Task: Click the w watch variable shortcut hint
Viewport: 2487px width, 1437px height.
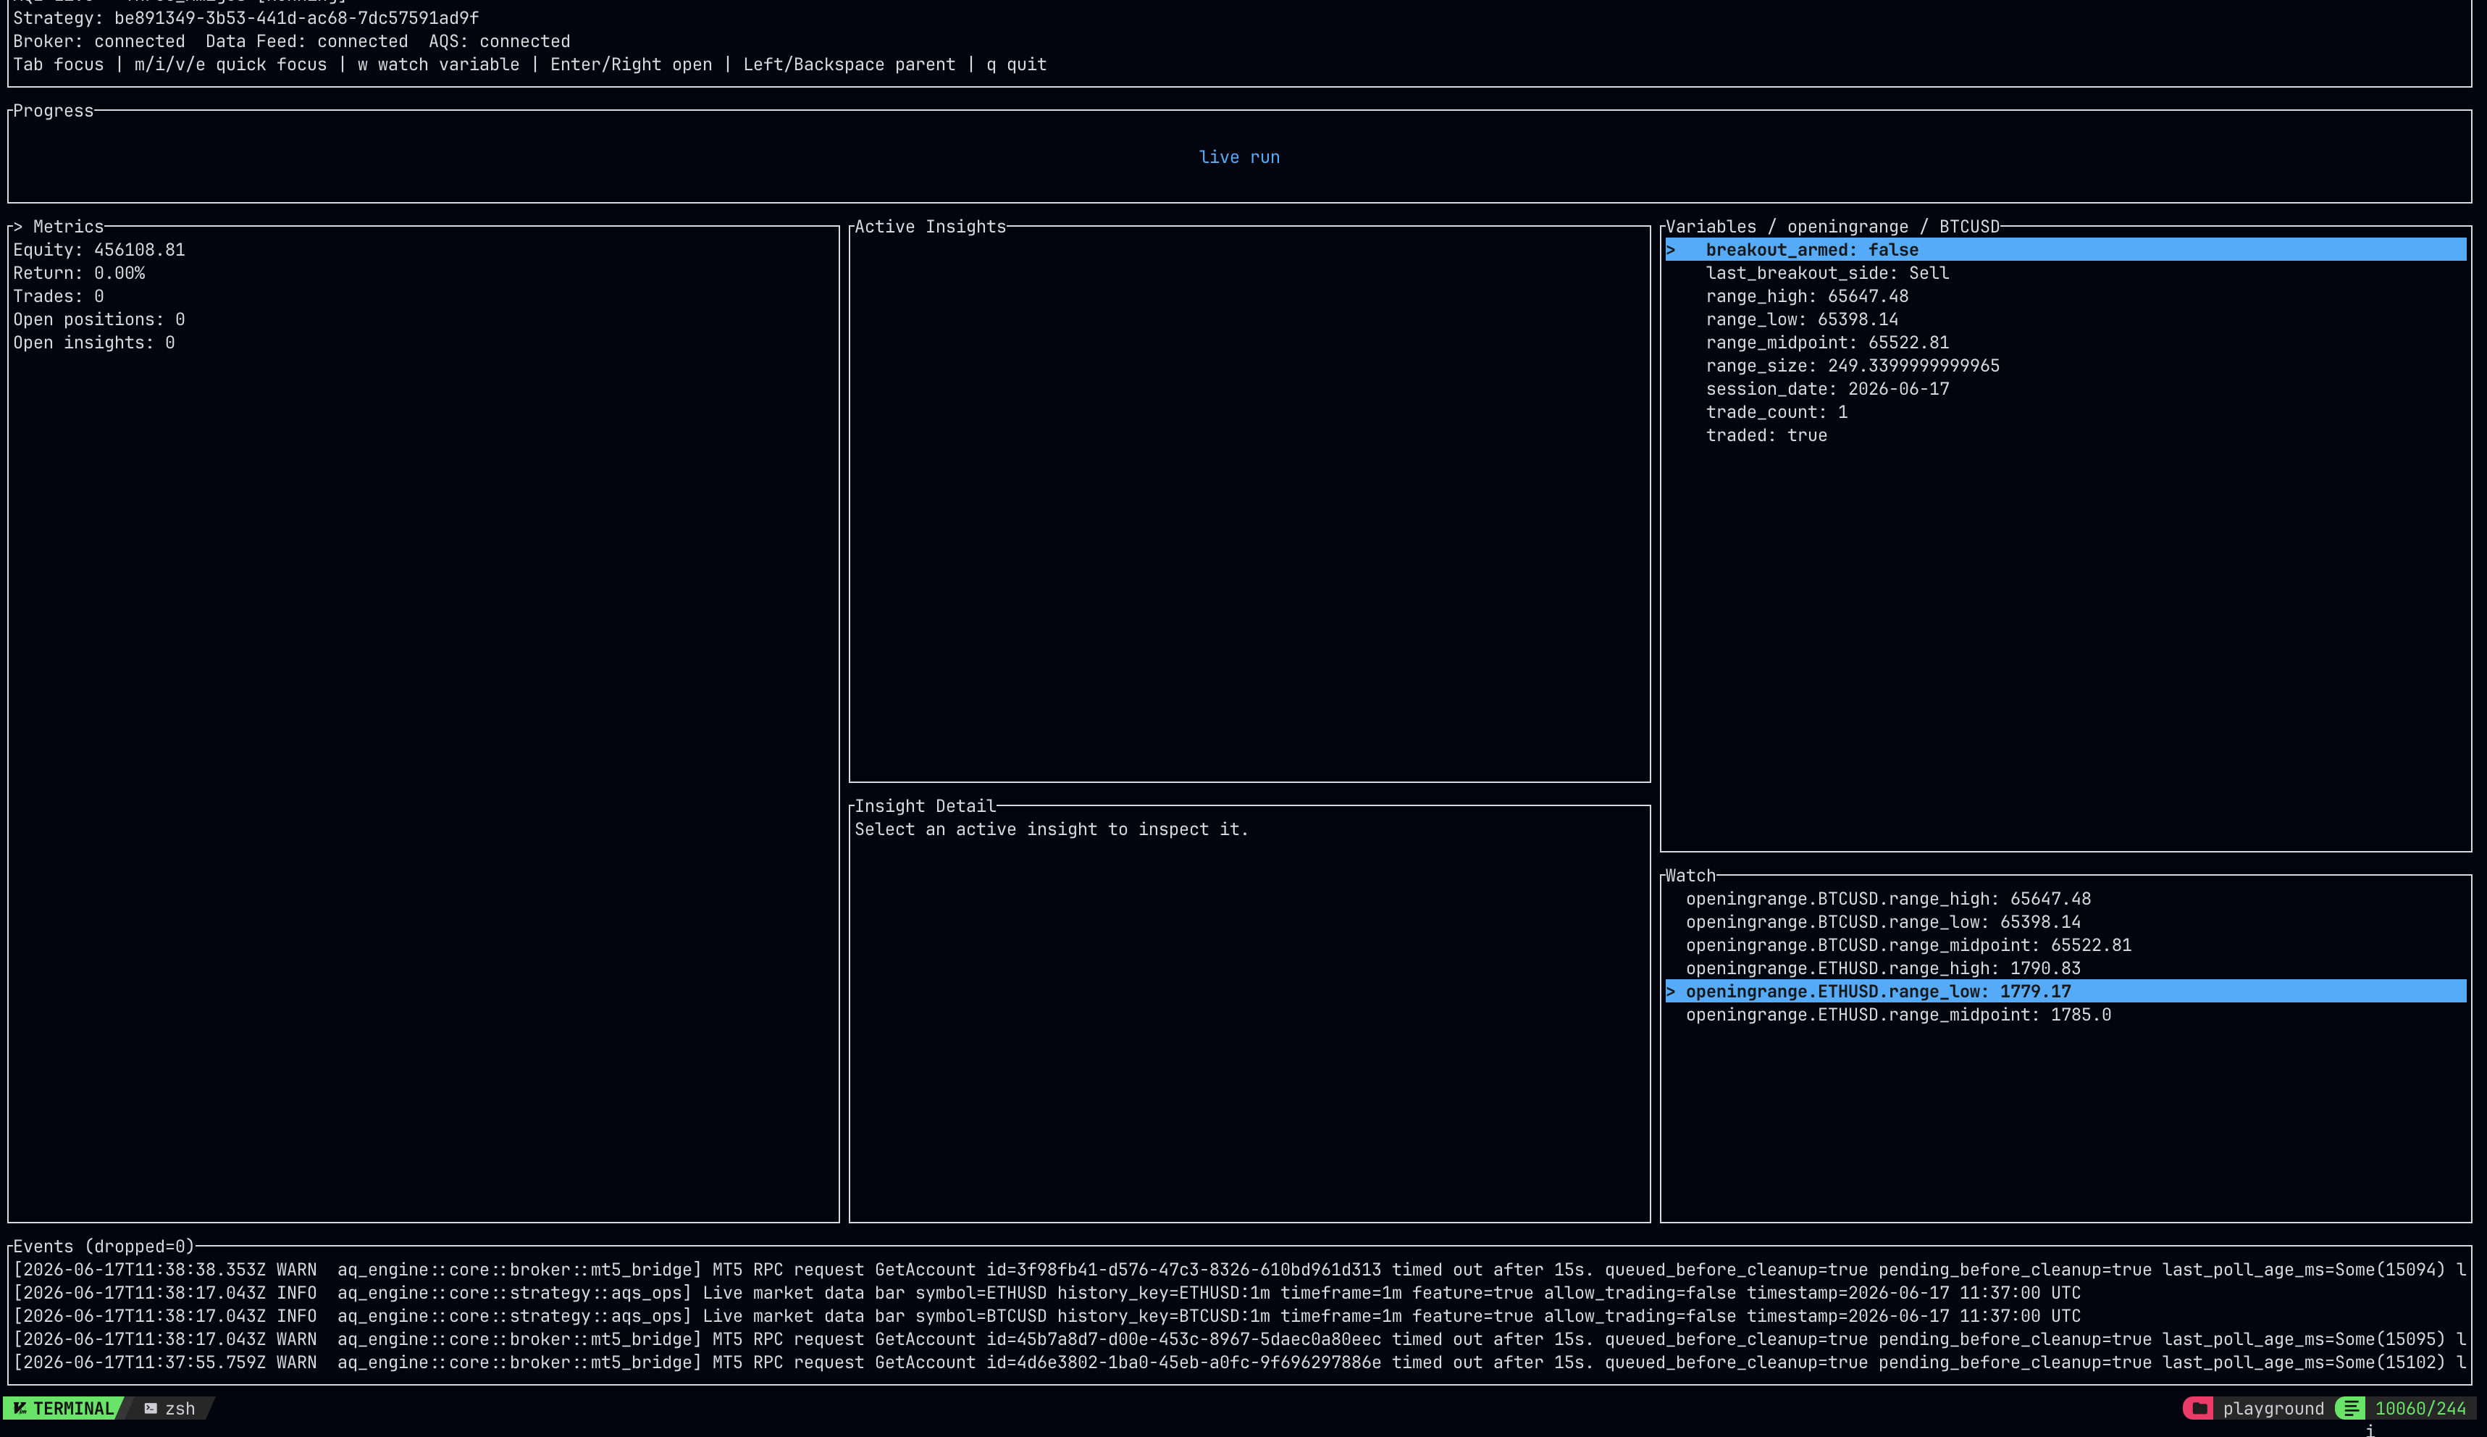Action: point(438,64)
